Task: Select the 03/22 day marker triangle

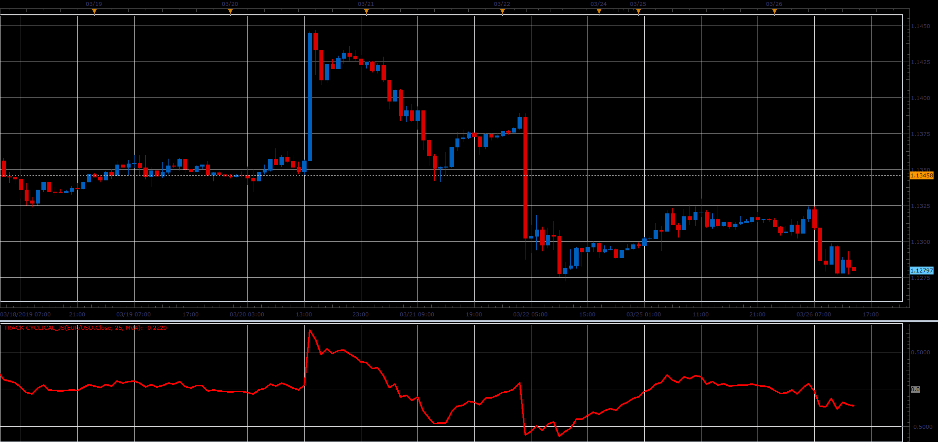Action: (502, 11)
